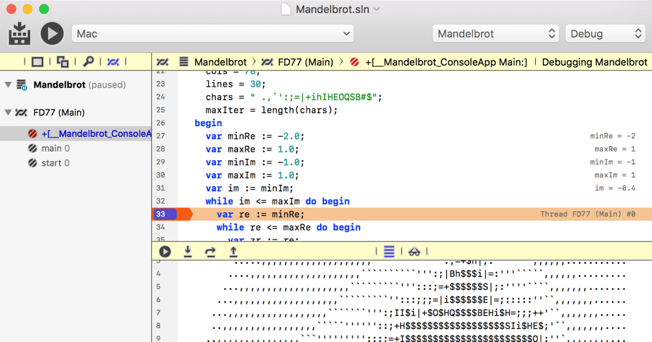Image resolution: width=652 pixels, height=342 pixels.
Task: Continue execution using the debug pad play icon
Action: click(165, 251)
